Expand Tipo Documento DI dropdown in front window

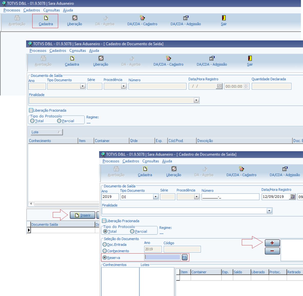(155, 197)
